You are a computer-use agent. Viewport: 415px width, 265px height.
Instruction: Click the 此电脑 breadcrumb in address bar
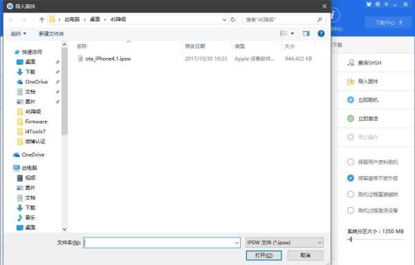[72, 19]
